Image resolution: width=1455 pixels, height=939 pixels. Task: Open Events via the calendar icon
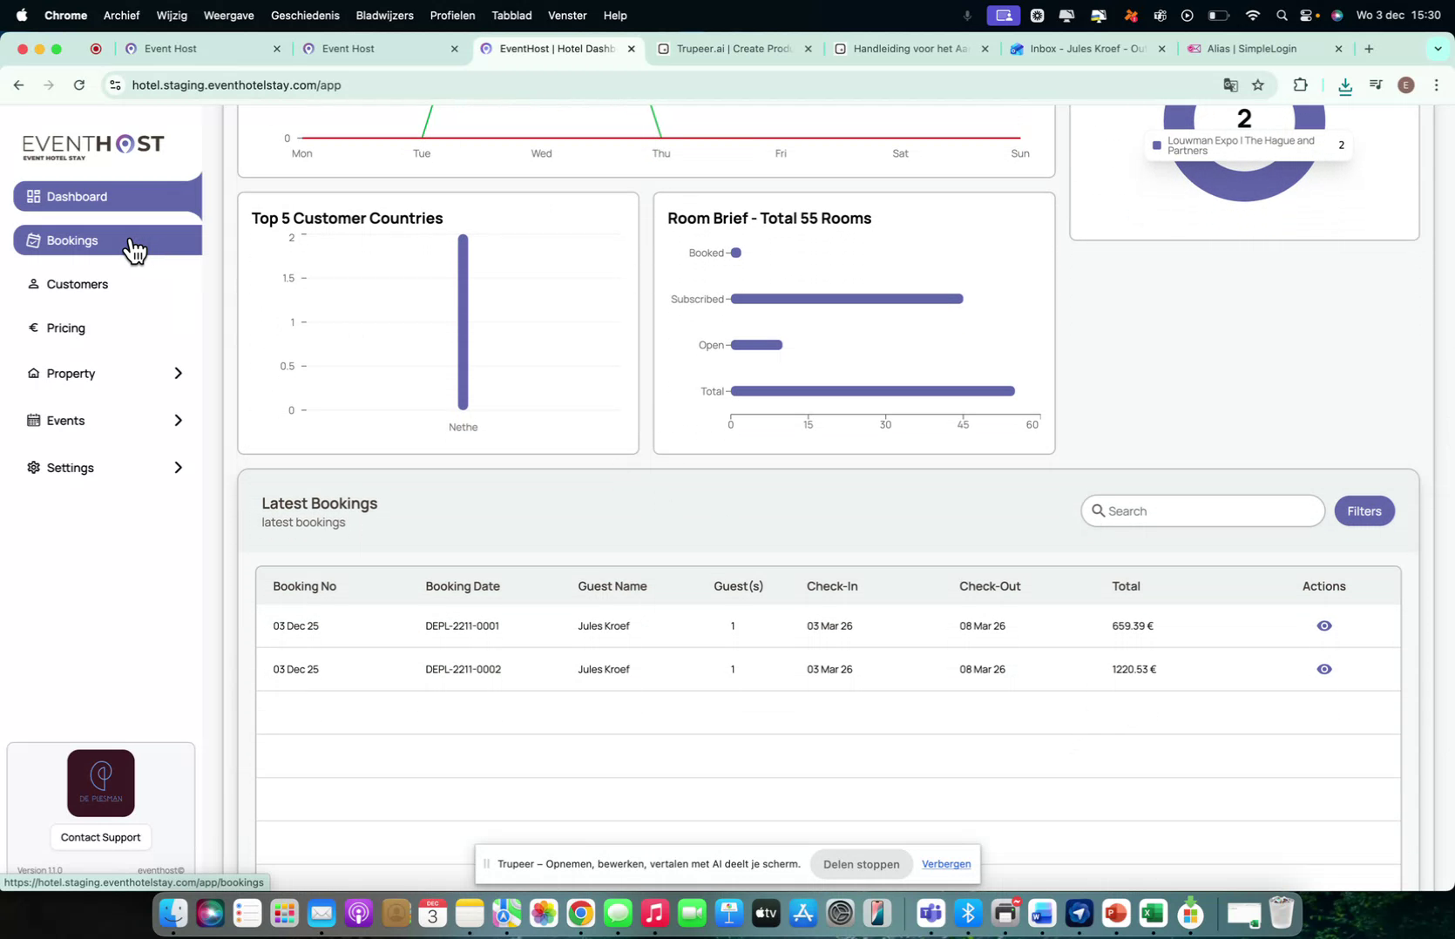32,420
